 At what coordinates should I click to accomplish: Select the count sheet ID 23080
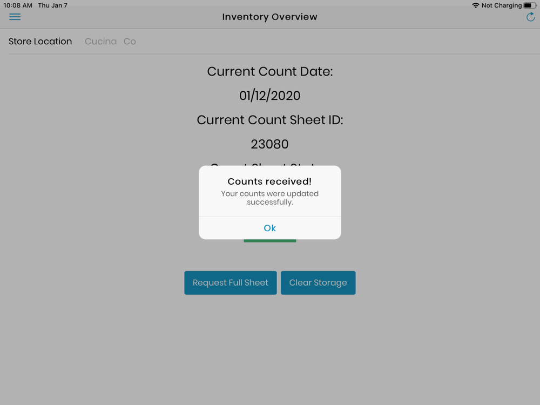coord(269,144)
